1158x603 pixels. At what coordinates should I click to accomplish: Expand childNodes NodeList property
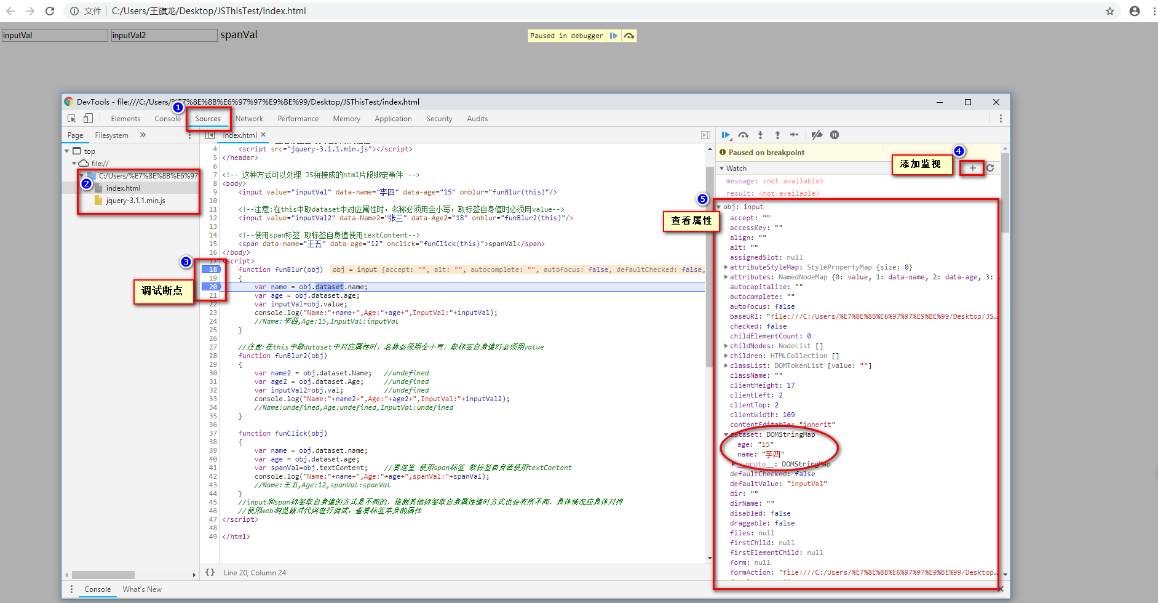[x=726, y=346]
